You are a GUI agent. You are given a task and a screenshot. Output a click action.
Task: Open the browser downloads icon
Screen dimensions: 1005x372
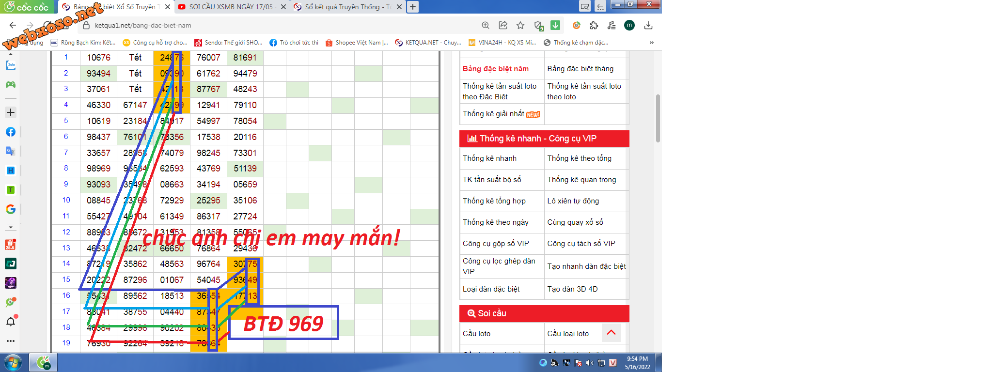(x=648, y=25)
